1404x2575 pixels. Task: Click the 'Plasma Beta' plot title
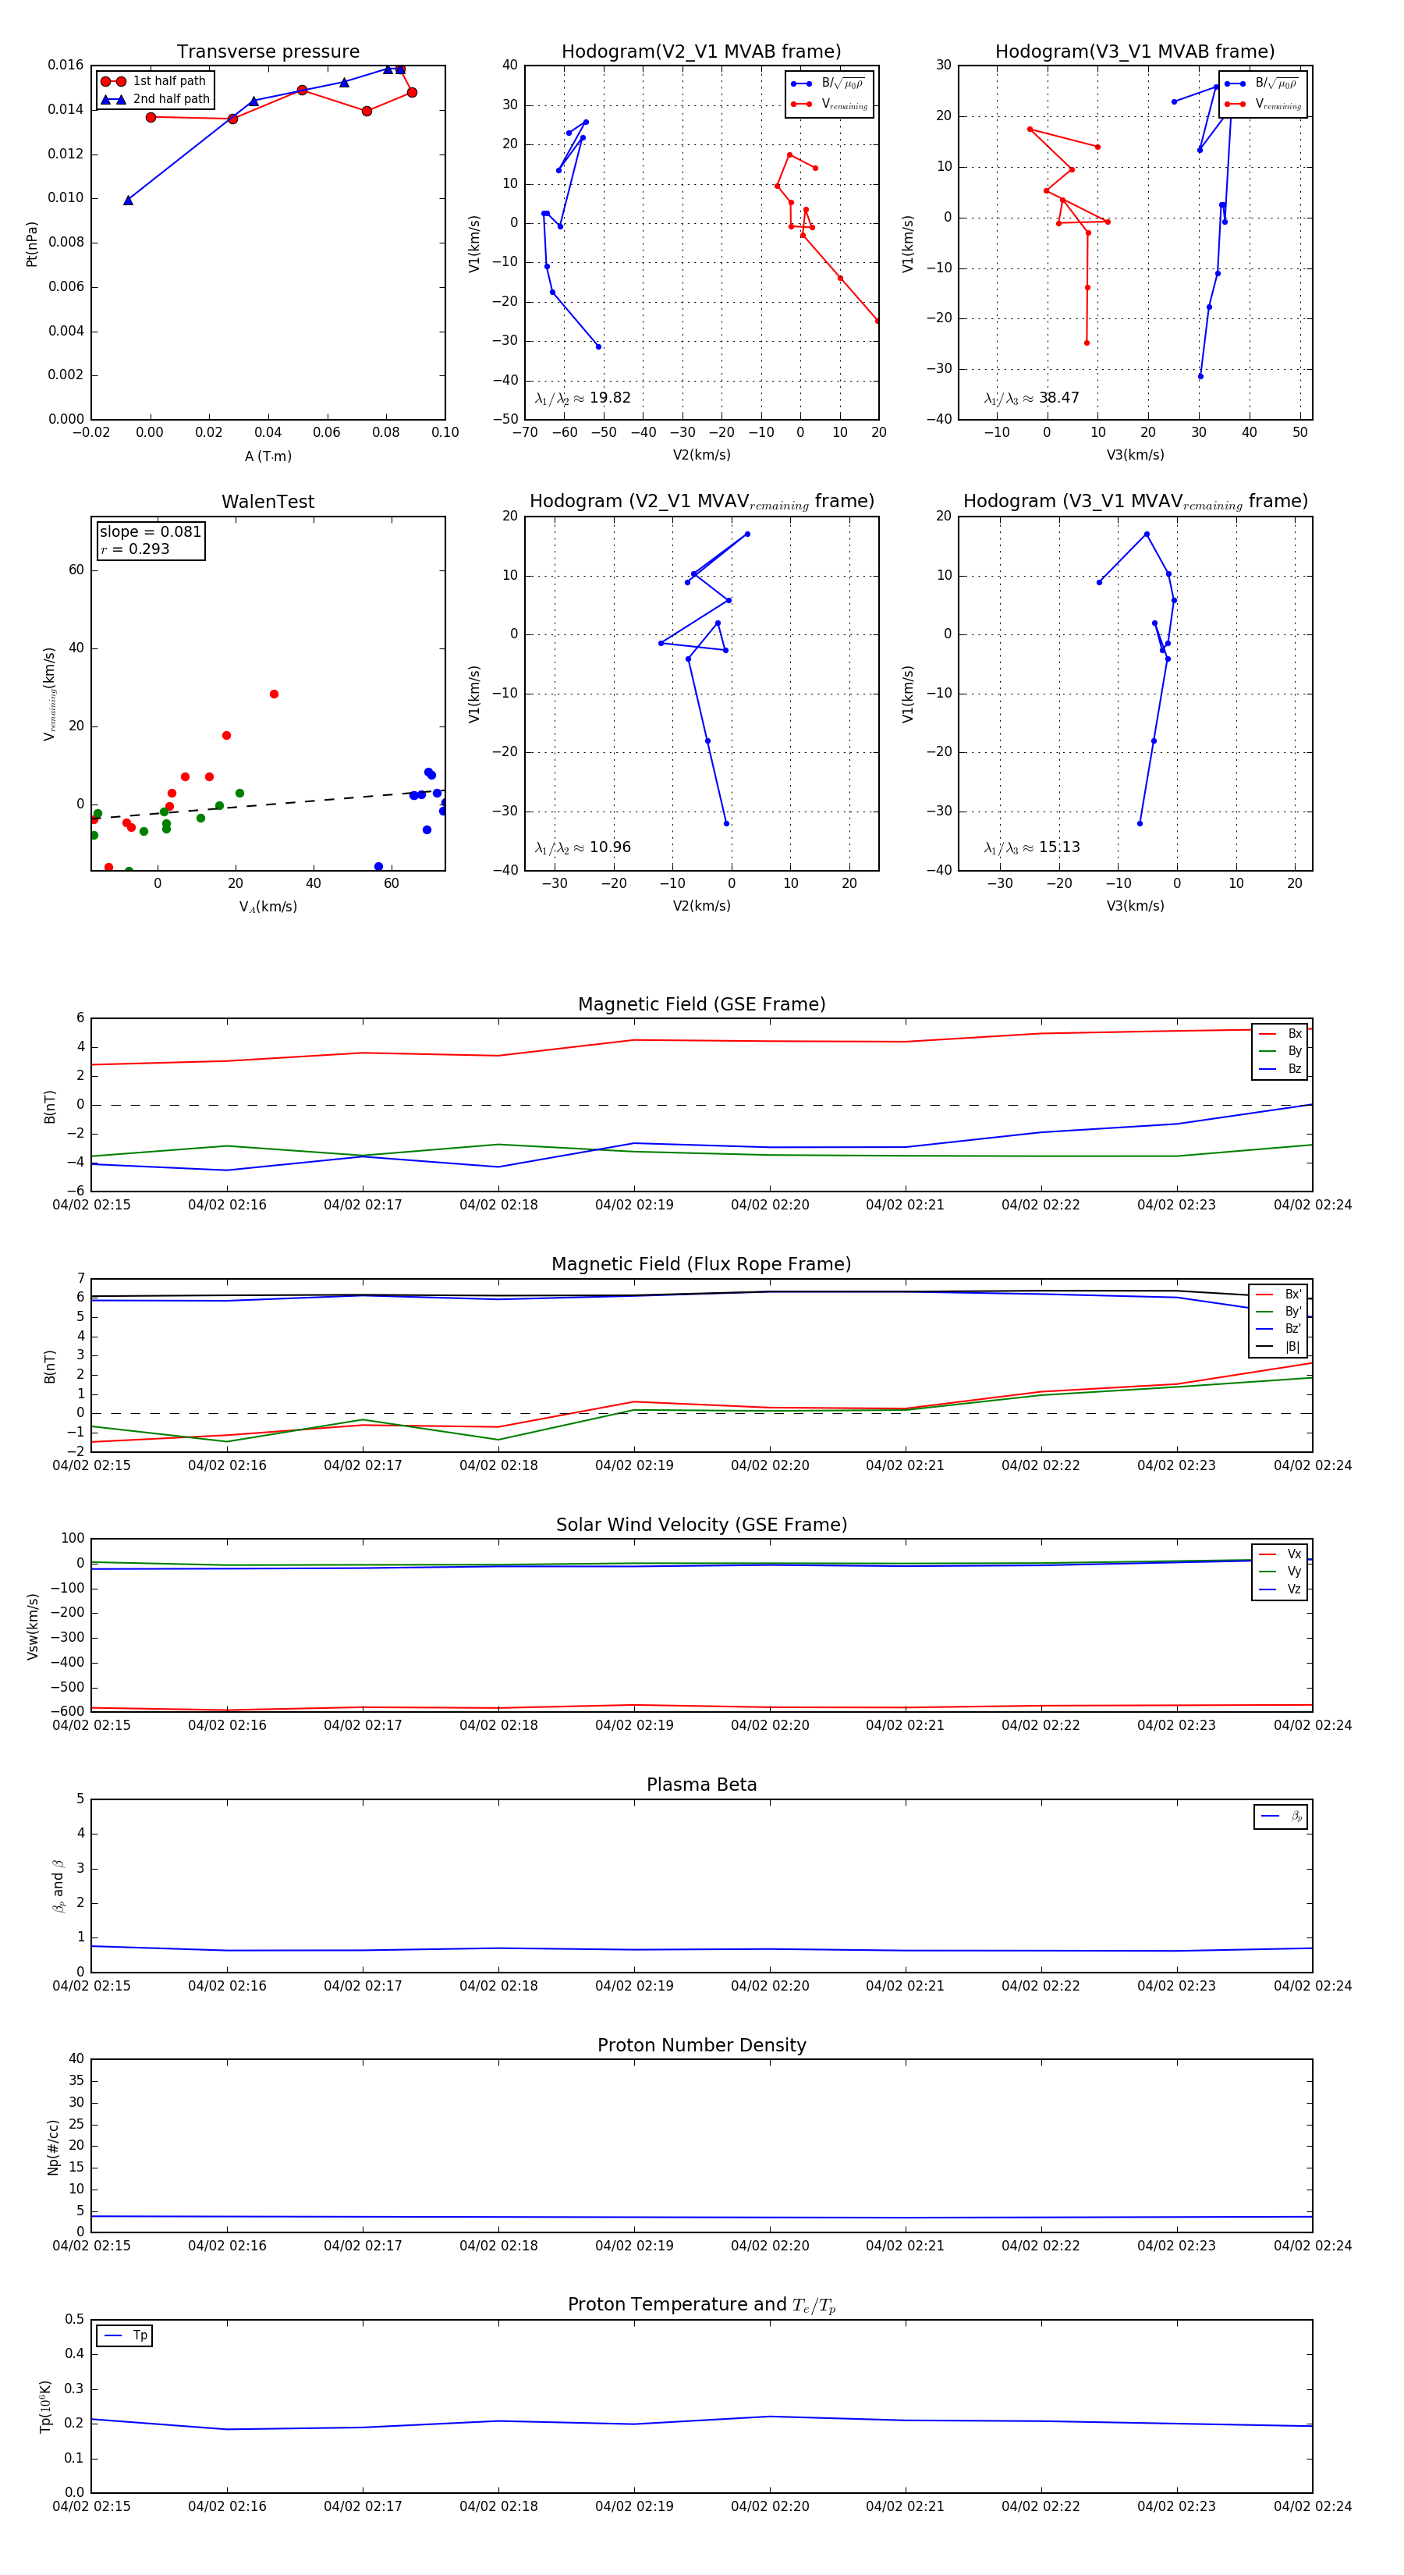(x=701, y=1785)
